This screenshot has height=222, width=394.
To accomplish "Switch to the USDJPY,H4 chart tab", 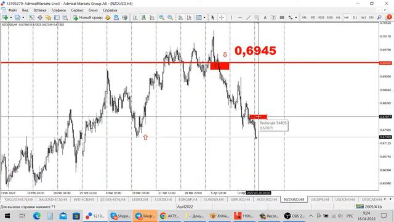I will click(x=320, y=199).
